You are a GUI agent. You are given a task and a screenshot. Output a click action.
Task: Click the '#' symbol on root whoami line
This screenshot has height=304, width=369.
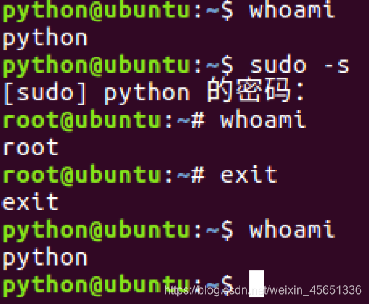coord(198,120)
